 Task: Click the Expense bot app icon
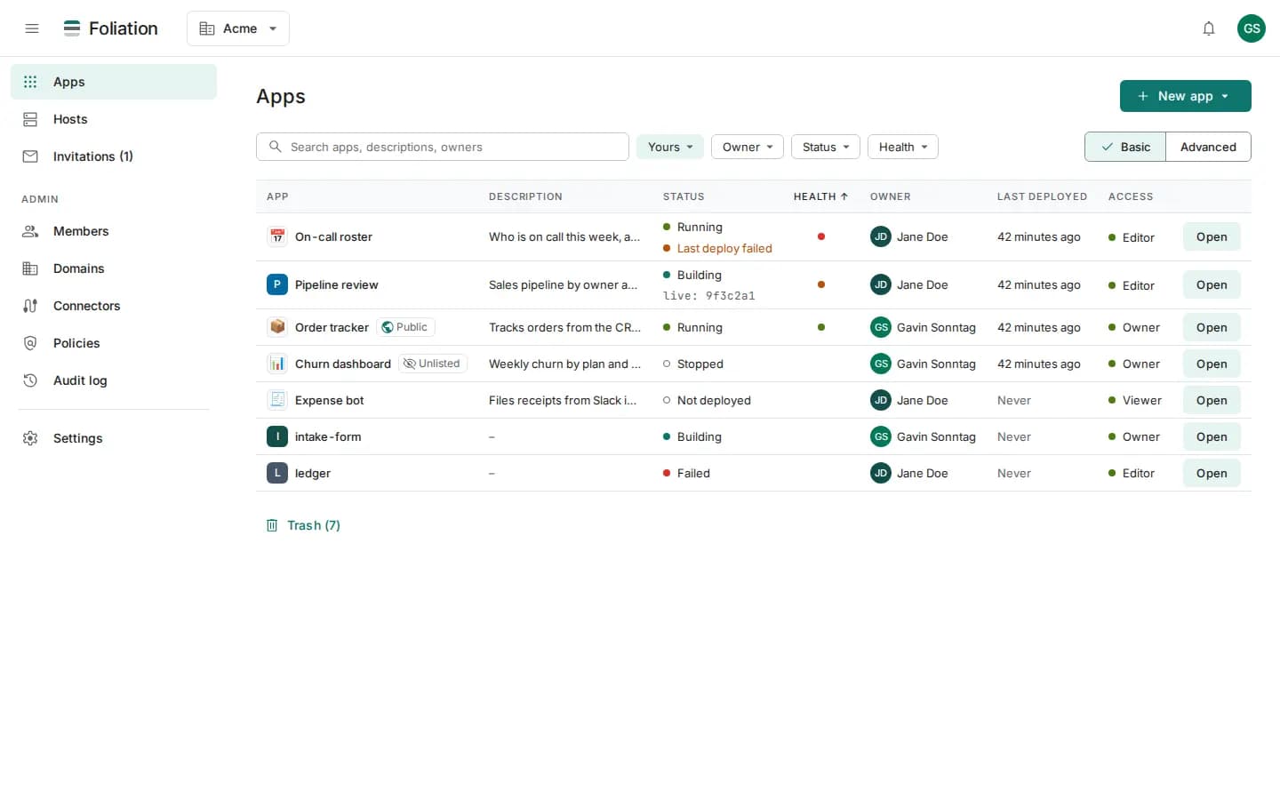[277, 400]
